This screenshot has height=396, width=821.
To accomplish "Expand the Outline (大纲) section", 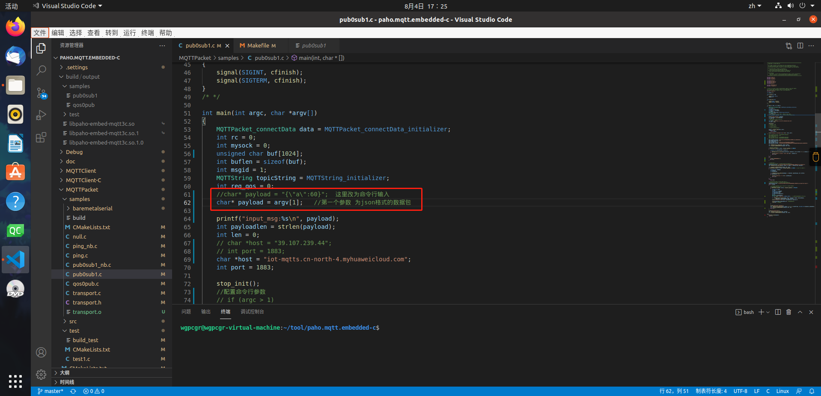I will pos(112,372).
